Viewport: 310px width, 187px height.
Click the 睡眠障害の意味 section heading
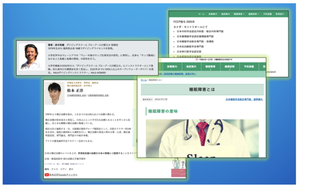[163, 111]
